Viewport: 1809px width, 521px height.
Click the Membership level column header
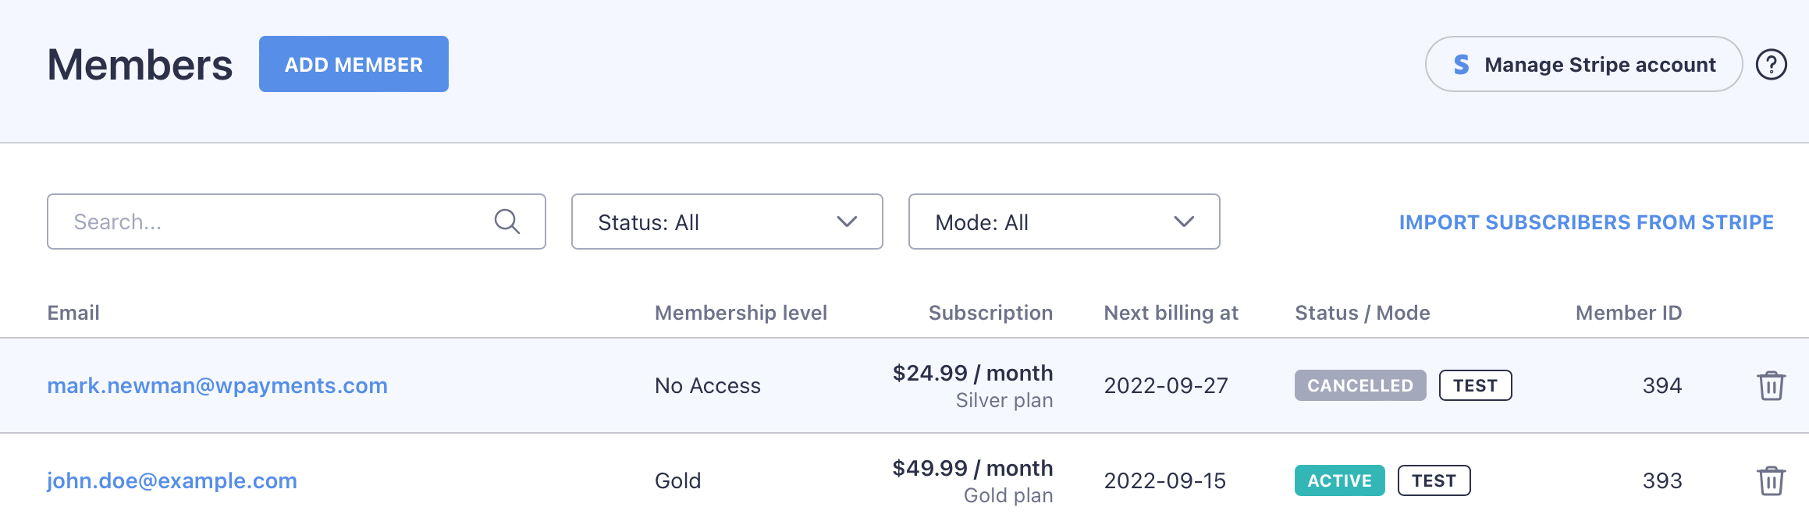741,313
